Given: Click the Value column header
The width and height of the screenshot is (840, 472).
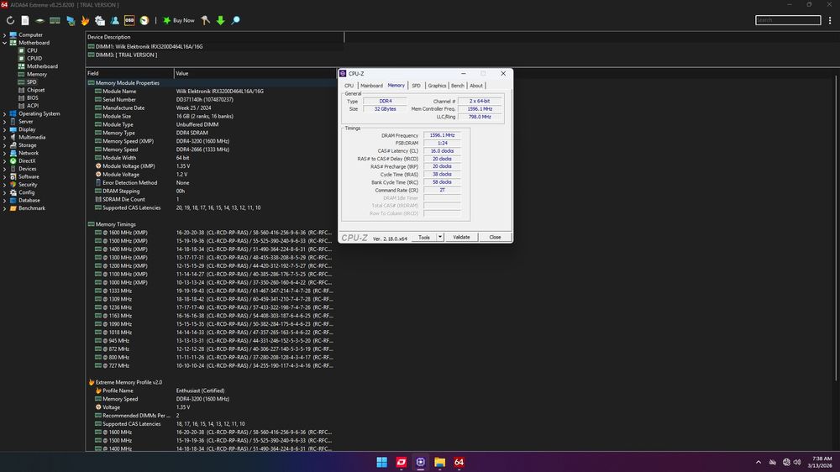Looking at the screenshot, I should 255,73.
